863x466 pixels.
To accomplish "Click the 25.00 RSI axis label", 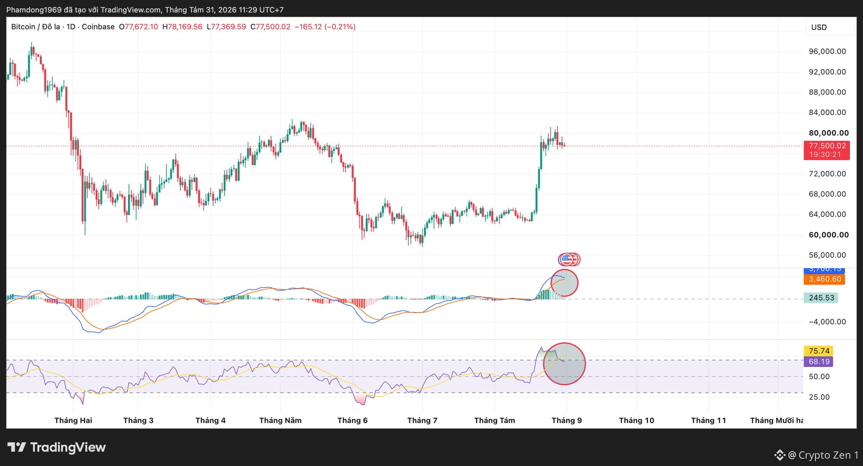I will coord(819,397).
